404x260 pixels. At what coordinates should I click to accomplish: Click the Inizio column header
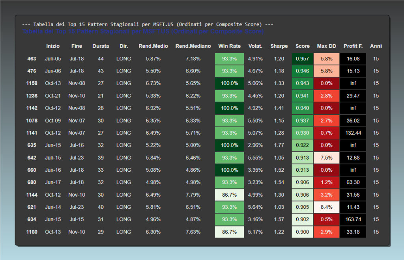(x=53, y=46)
